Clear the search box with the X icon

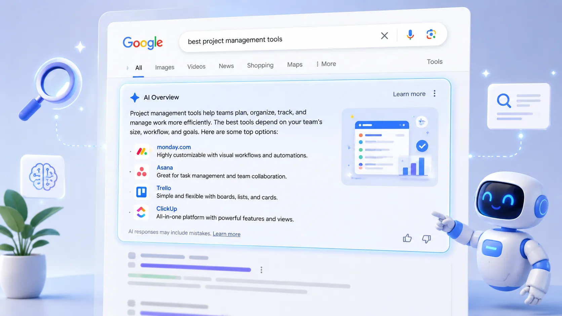[x=384, y=36]
